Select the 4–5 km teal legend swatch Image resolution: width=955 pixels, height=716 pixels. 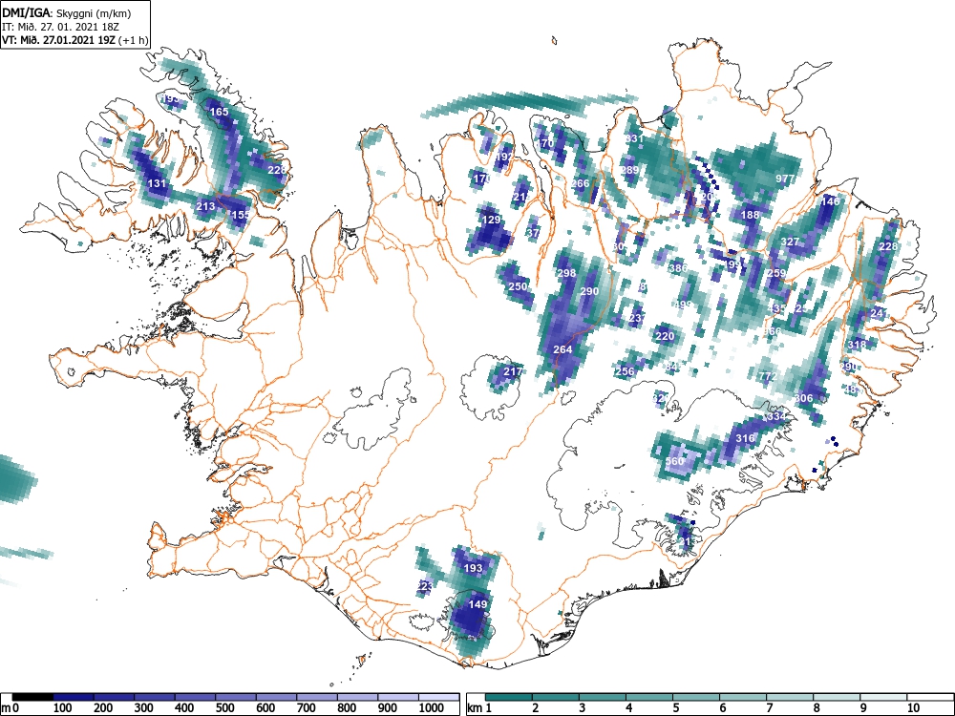(x=649, y=697)
